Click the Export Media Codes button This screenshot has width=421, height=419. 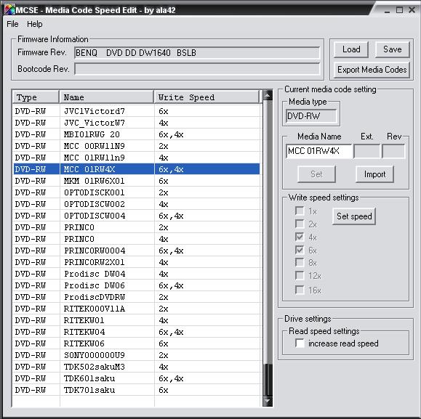(x=372, y=70)
